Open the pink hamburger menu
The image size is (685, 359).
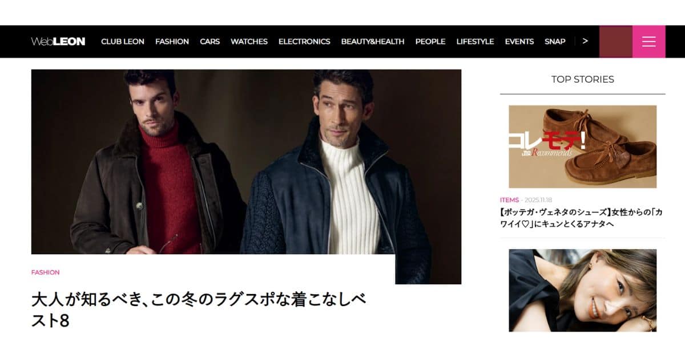(649, 42)
